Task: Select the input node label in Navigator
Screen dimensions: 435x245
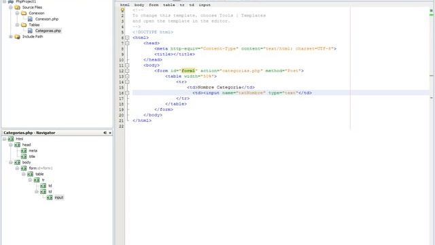Action: pyautogui.click(x=59, y=197)
